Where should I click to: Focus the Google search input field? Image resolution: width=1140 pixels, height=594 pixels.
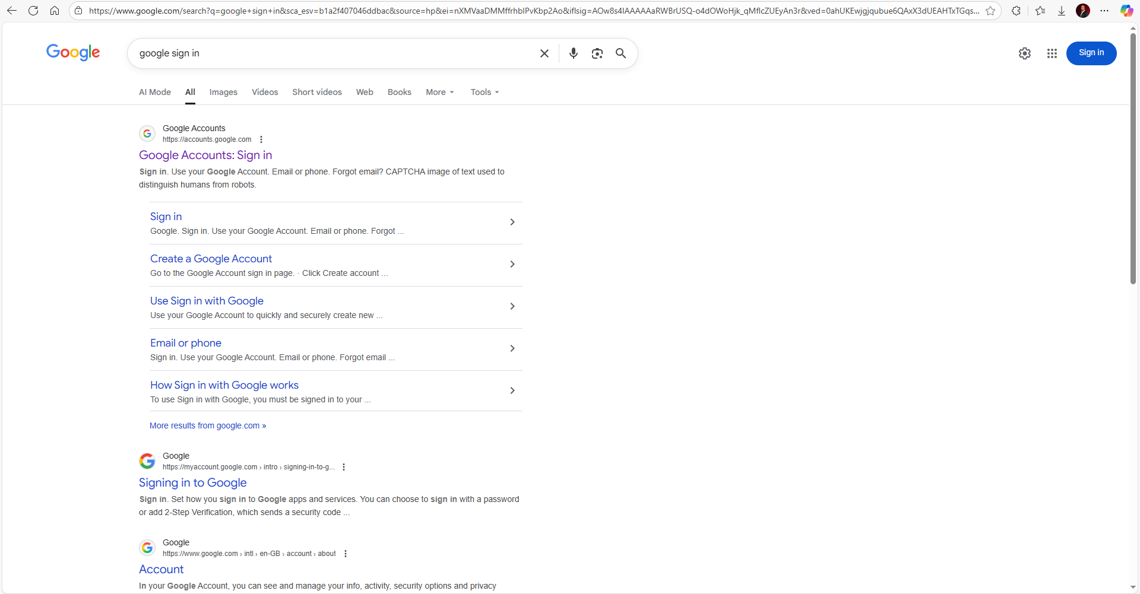(332, 53)
